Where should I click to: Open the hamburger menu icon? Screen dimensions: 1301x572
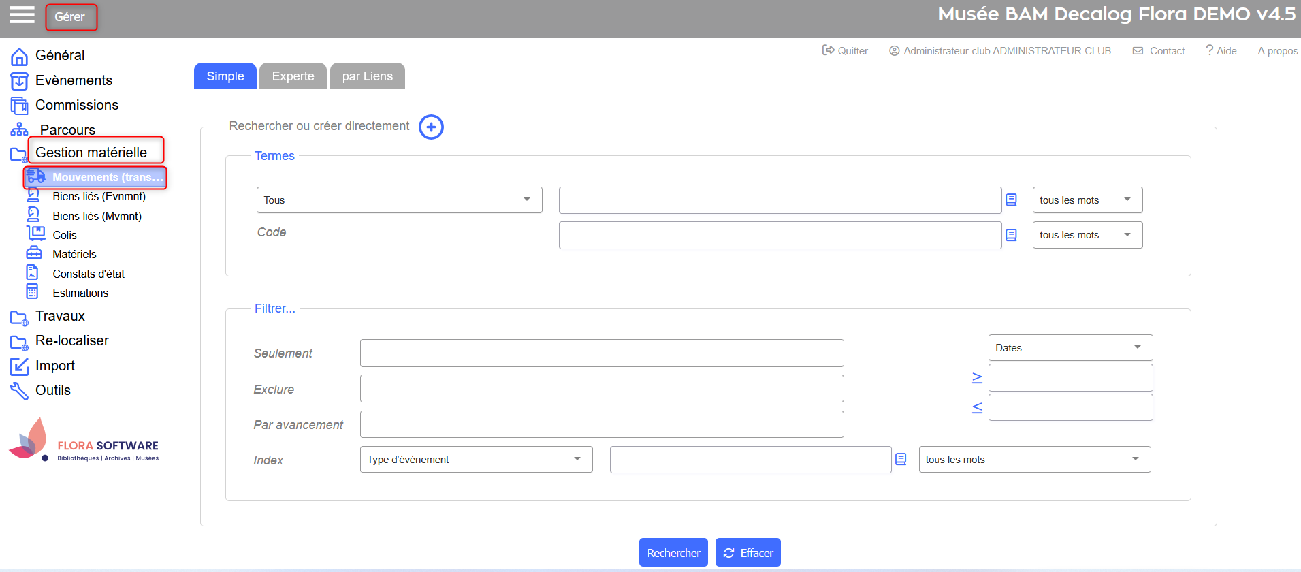[x=22, y=15]
